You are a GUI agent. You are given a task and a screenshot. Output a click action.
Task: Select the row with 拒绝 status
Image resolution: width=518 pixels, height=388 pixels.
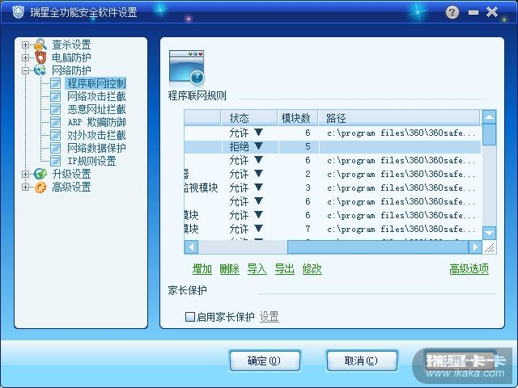point(333,146)
